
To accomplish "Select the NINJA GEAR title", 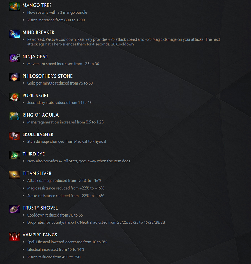I will pyautogui.click(x=35, y=57).
